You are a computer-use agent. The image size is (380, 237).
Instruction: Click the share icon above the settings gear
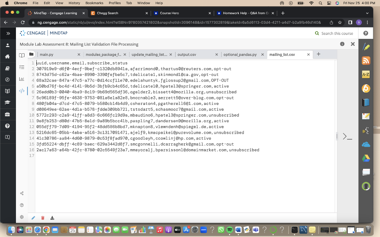coord(22,193)
